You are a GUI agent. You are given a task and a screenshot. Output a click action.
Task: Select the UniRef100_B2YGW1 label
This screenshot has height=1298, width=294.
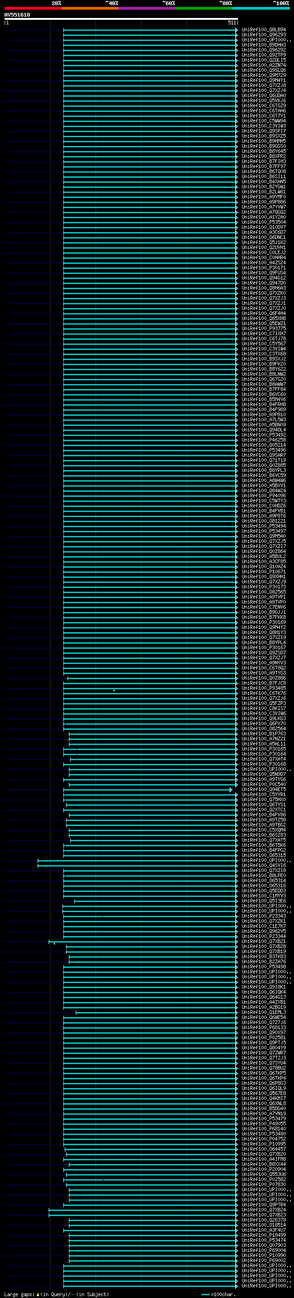[264, 186]
